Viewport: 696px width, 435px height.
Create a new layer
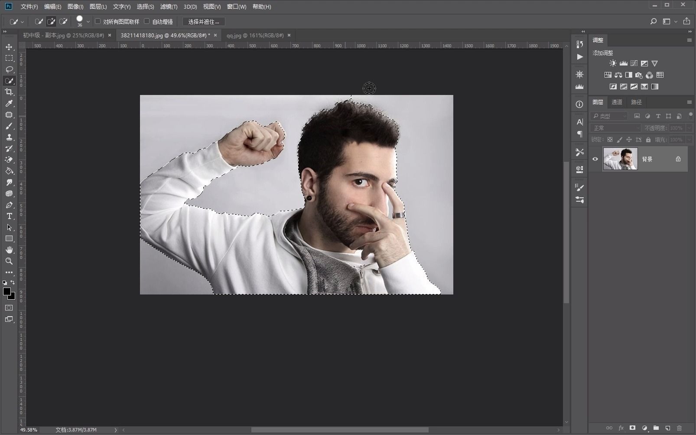tap(668, 428)
